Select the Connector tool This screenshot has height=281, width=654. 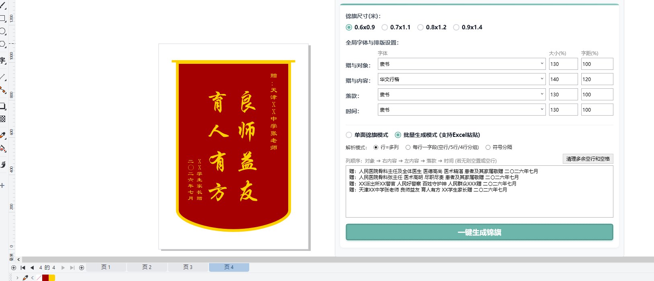click(x=2, y=90)
